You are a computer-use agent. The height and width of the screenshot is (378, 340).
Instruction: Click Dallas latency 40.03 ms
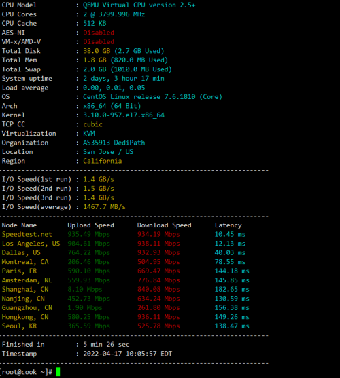[230, 252]
